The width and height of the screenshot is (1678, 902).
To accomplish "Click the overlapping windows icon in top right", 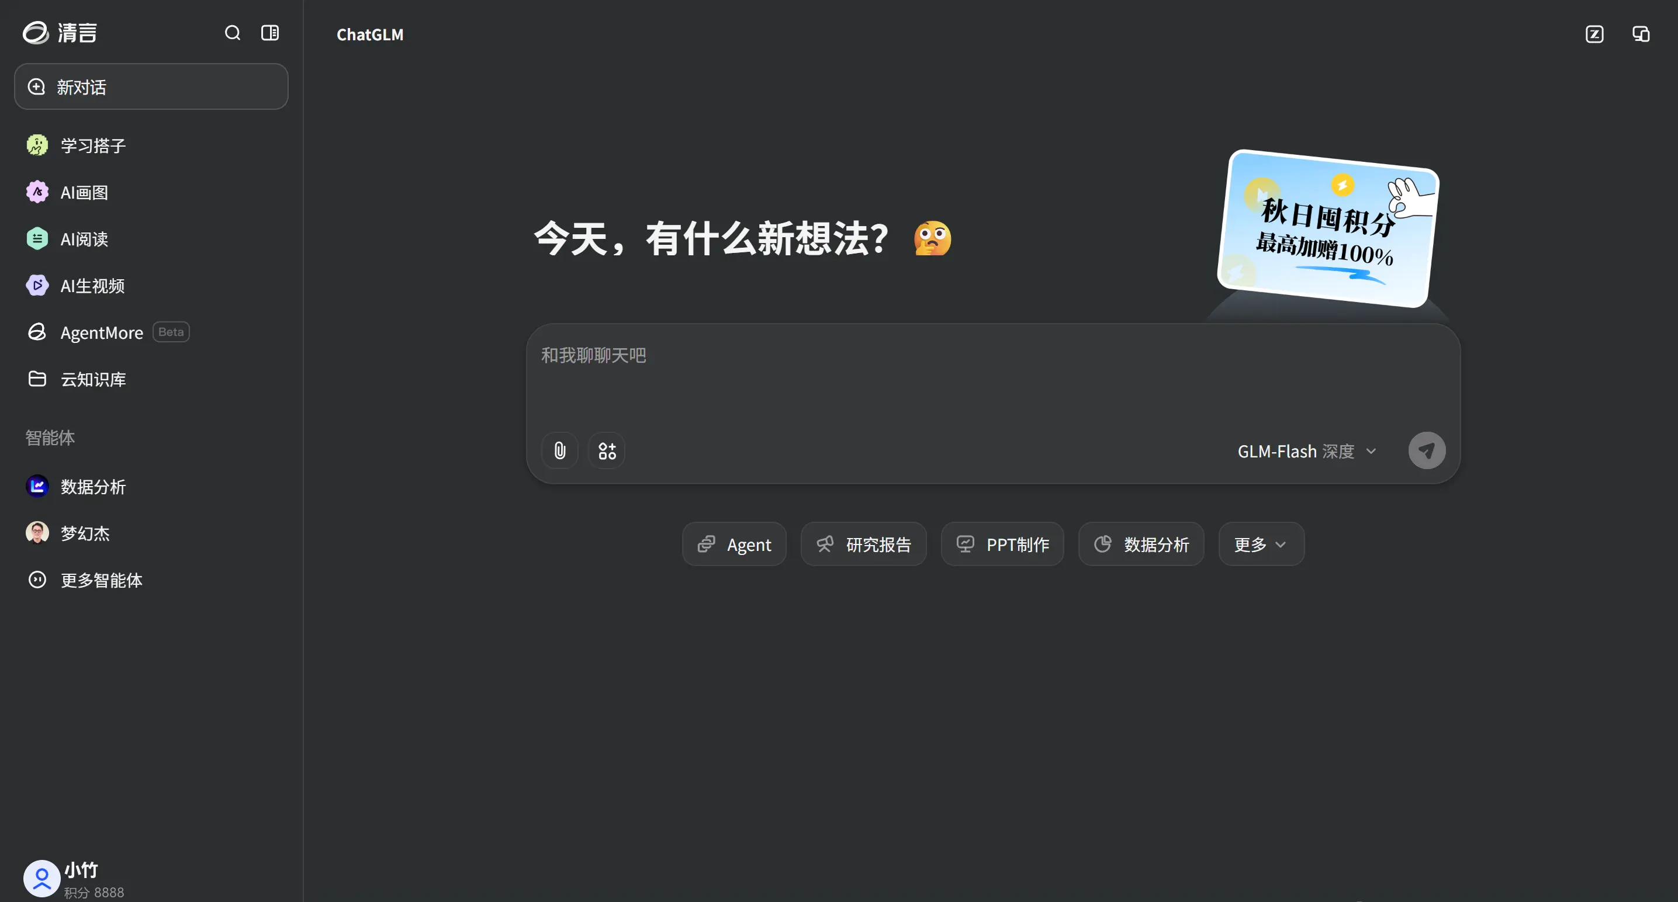I will point(1641,34).
